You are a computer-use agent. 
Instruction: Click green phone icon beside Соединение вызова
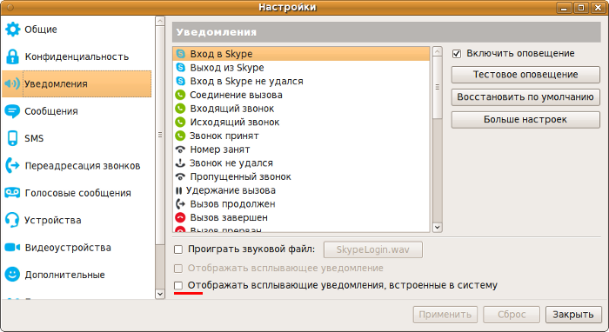point(180,95)
